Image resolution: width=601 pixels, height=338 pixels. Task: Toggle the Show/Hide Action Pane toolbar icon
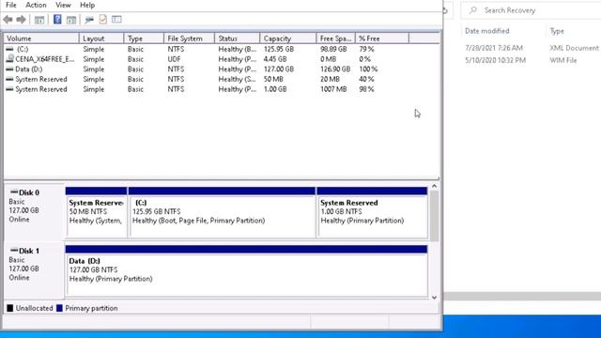pyautogui.click(x=71, y=20)
